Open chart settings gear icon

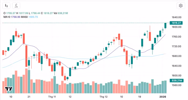point(181,6)
